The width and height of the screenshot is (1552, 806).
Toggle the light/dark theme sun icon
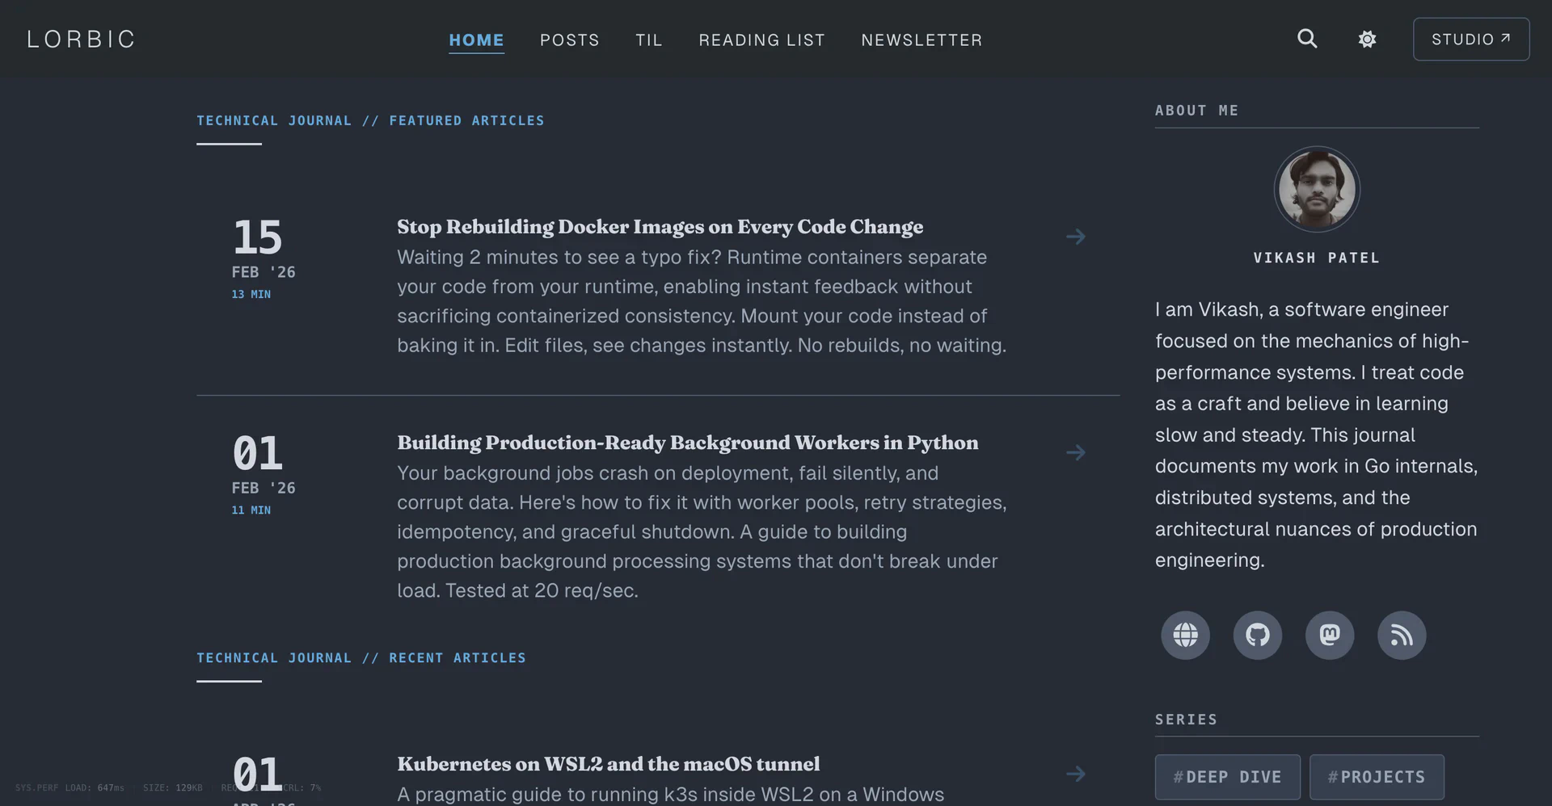point(1367,39)
